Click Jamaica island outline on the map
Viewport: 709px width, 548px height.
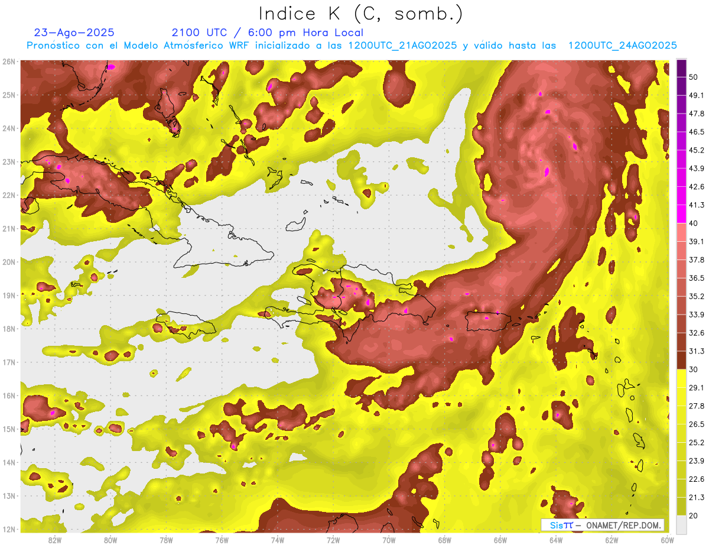[186, 325]
